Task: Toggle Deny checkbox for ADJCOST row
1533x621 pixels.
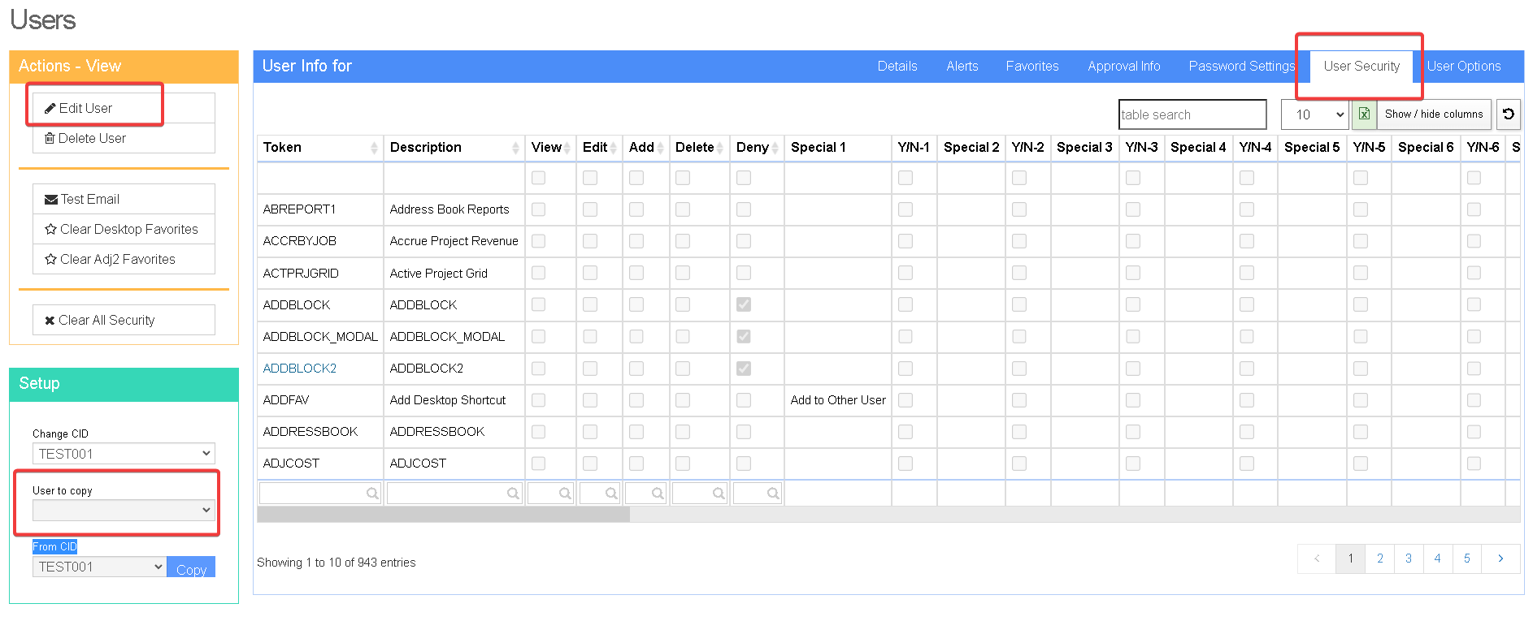Action: (x=744, y=463)
